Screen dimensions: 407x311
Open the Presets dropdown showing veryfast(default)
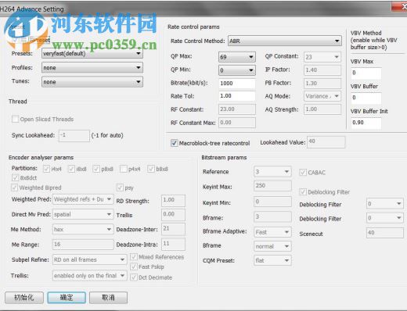[92, 53]
